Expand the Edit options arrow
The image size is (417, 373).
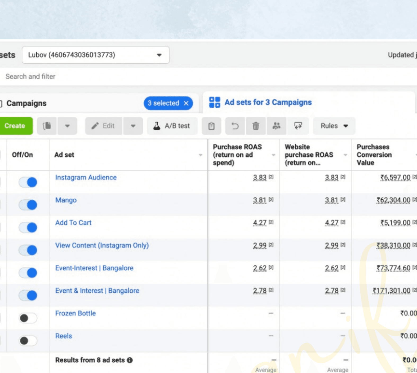[x=133, y=126]
